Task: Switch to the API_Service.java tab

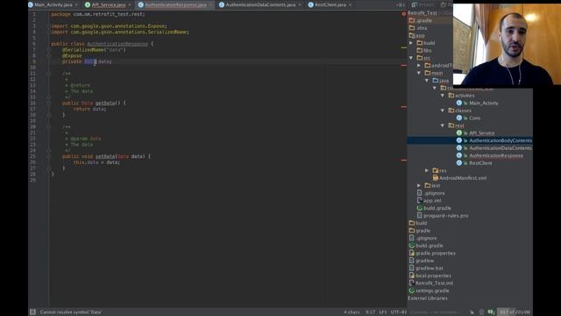Action: pyautogui.click(x=109, y=4)
